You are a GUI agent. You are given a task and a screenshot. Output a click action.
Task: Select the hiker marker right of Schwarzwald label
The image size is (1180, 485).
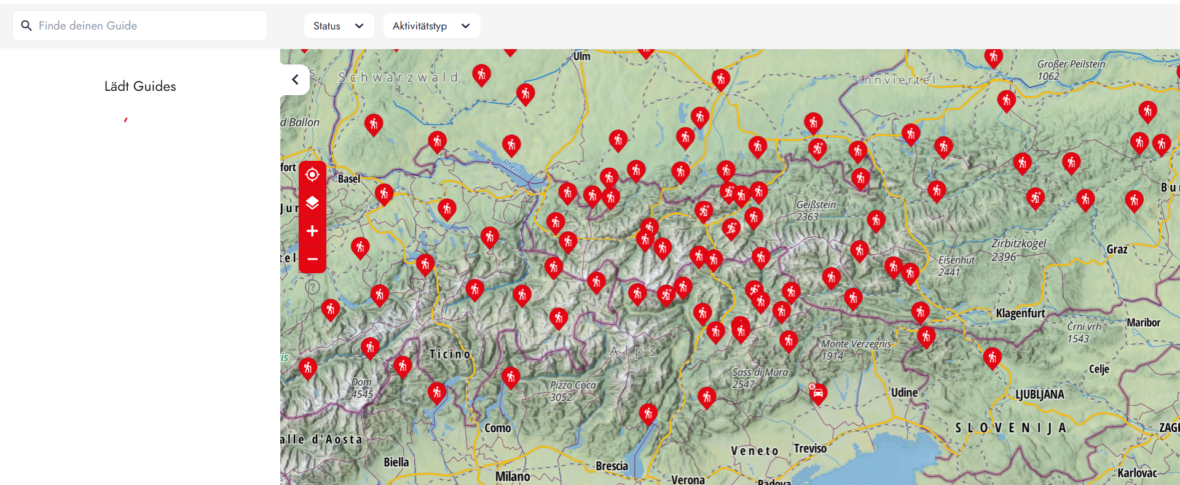pos(481,75)
